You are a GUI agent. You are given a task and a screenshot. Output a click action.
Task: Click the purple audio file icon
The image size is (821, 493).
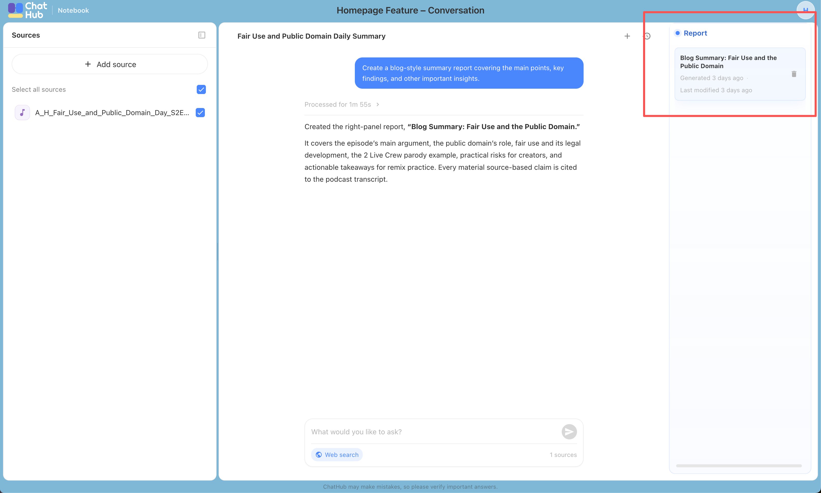[x=22, y=113]
